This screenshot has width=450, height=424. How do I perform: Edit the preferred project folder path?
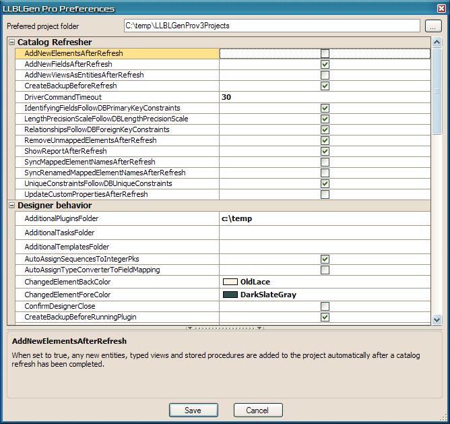[272, 26]
